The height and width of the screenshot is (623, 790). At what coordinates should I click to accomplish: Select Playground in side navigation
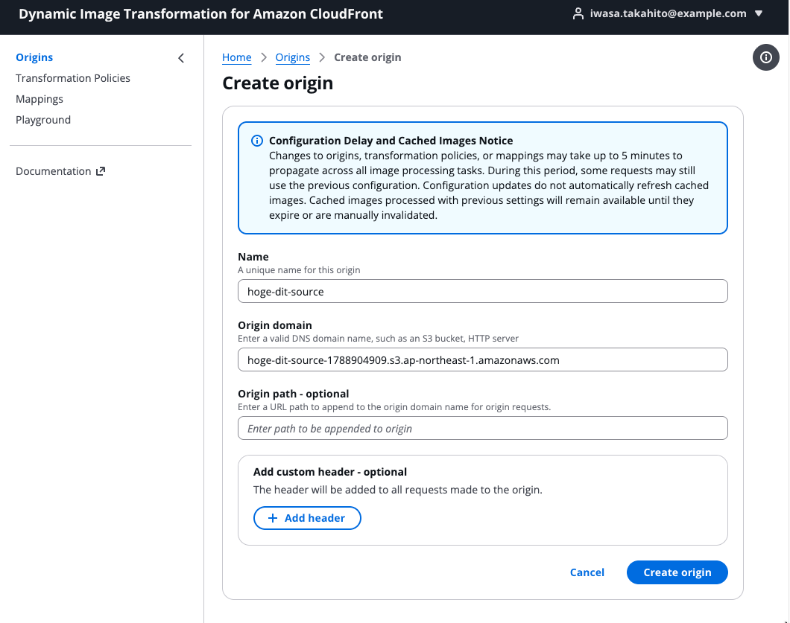42,120
